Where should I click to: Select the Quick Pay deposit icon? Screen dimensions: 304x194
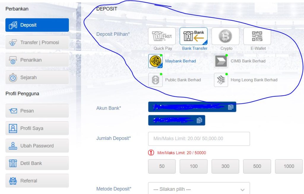click(x=162, y=36)
